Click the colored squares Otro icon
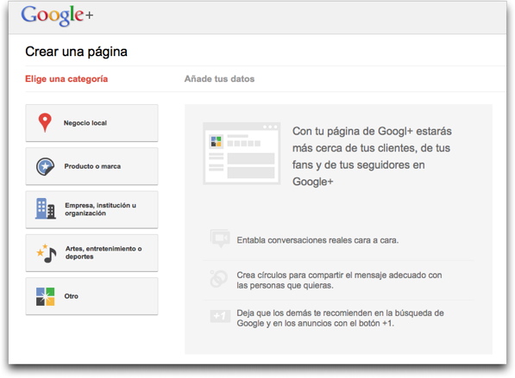 tap(45, 296)
